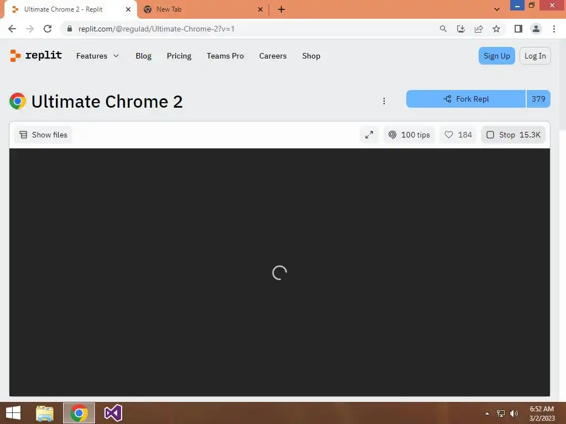Open the tab search dropdown arrow
The width and height of the screenshot is (566, 424).
click(x=497, y=9)
